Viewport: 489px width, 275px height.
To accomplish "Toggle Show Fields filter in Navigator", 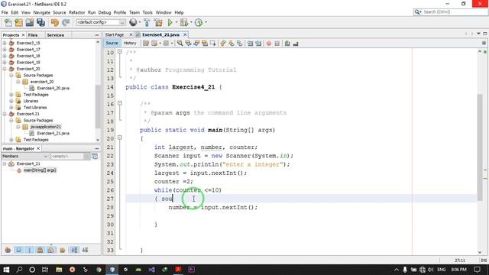I will pyautogui.click(x=18, y=250).
